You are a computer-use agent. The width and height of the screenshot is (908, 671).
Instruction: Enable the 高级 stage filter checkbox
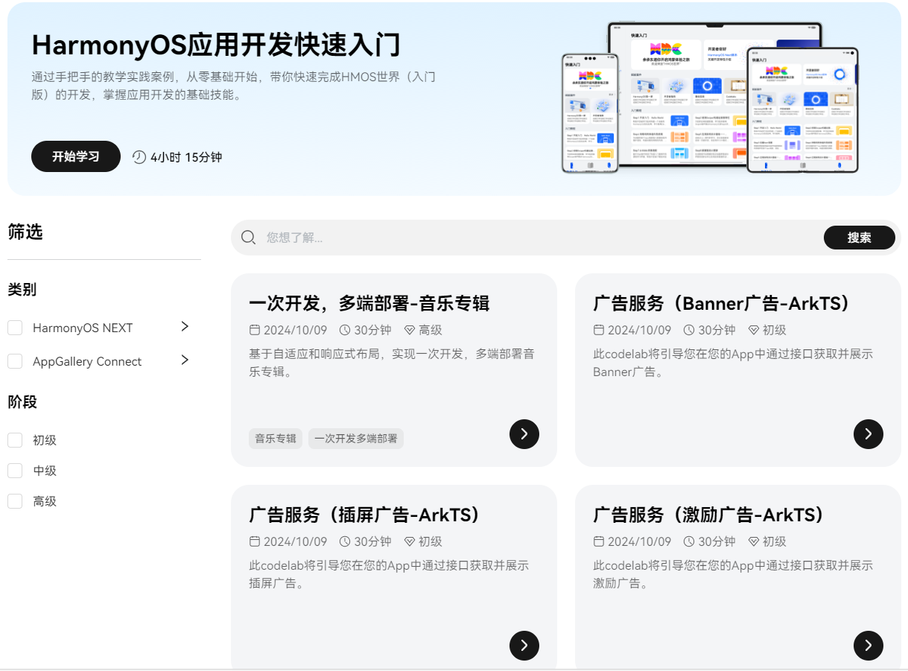coord(15,501)
